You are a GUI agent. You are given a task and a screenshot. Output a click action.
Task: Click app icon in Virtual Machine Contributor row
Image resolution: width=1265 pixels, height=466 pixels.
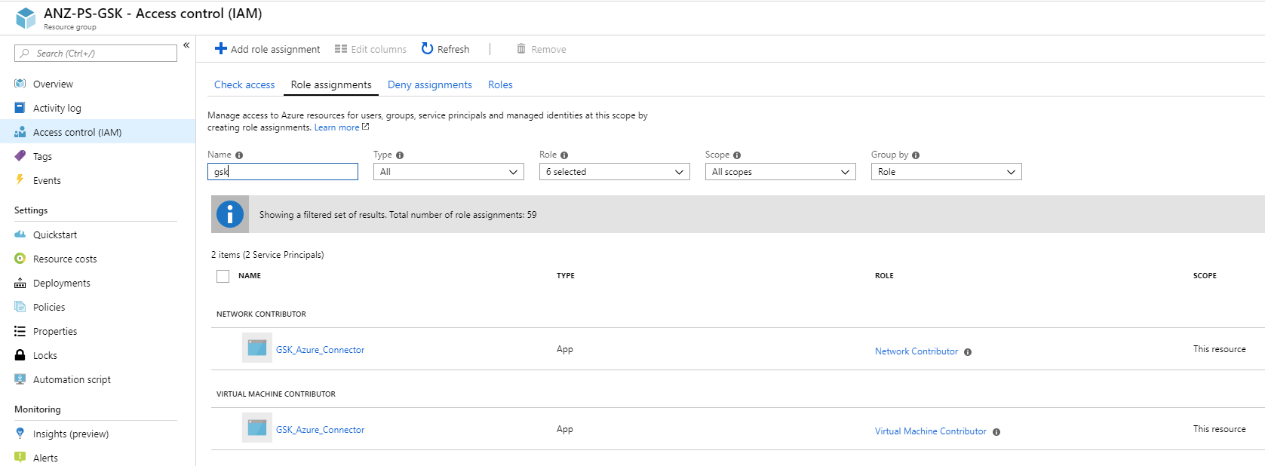coord(257,428)
